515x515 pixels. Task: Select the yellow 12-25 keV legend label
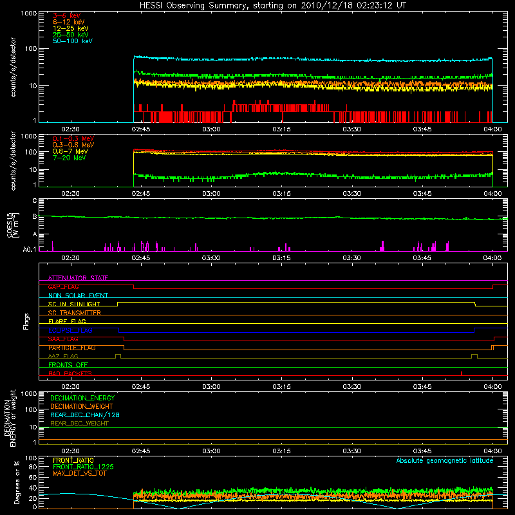click(x=71, y=28)
